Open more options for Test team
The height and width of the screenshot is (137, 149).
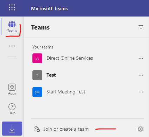(x=141, y=75)
